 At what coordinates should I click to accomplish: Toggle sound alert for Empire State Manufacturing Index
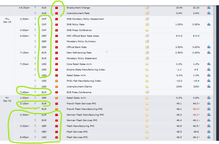click(x=35, y=69)
